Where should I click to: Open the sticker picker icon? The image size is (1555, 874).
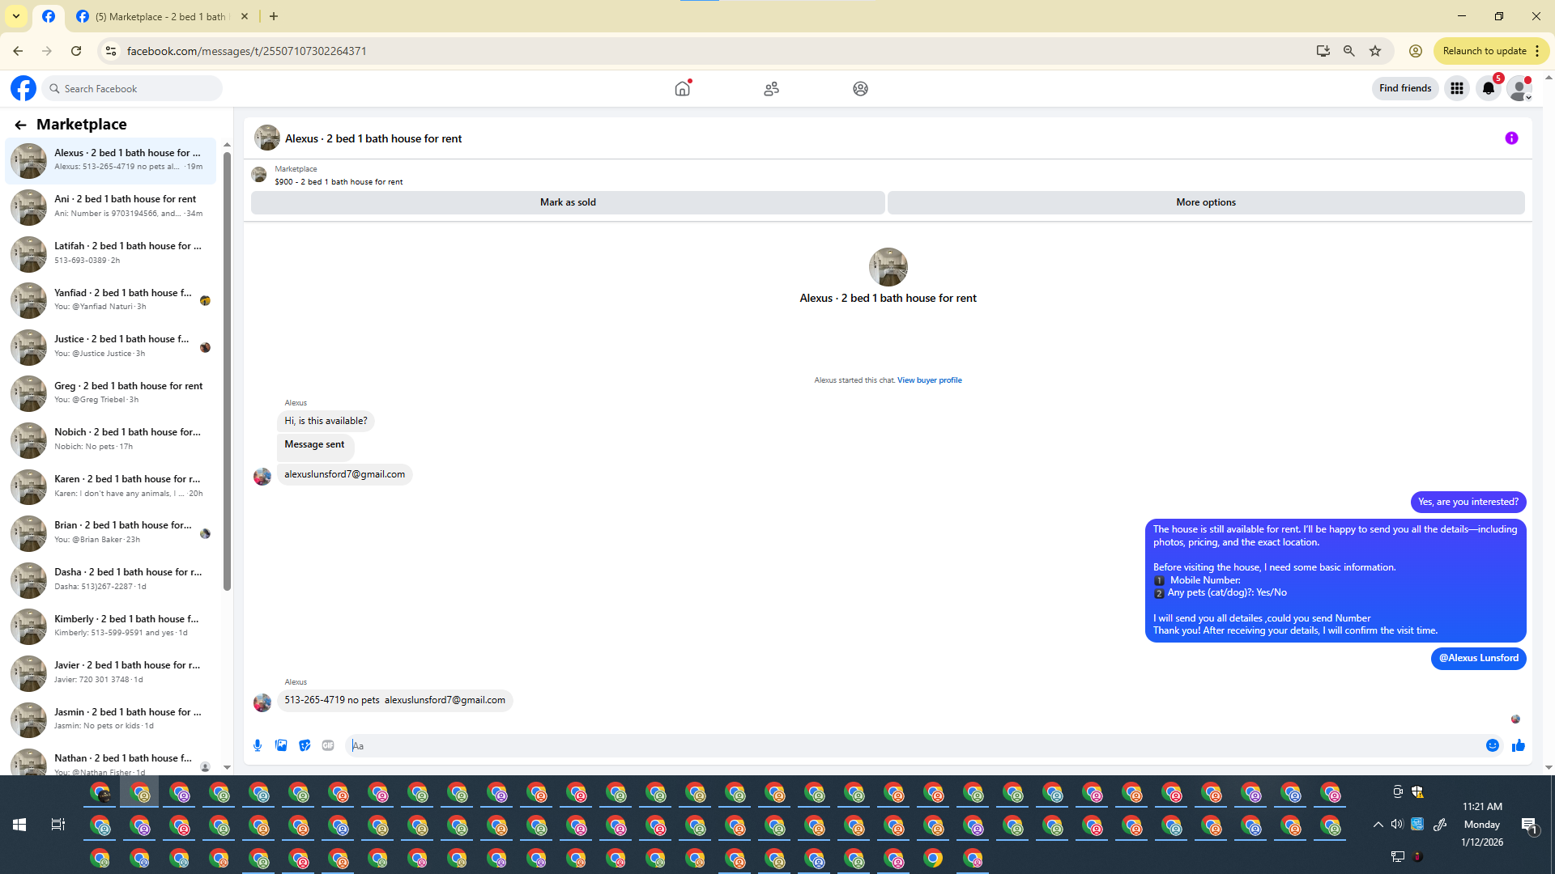tap(305, 745)
